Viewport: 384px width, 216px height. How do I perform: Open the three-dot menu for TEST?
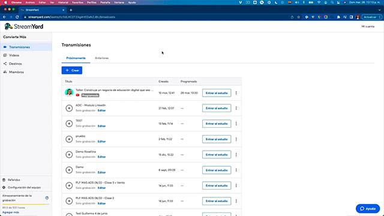pos(236,124)
